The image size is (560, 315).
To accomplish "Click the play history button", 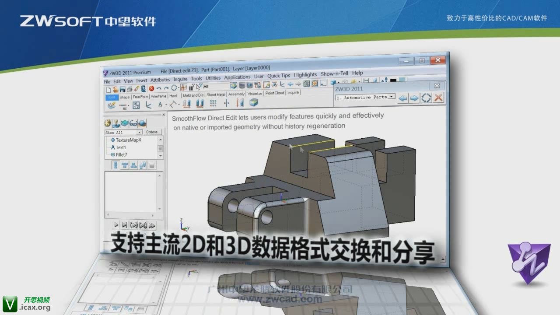I will tap(116, 225).
